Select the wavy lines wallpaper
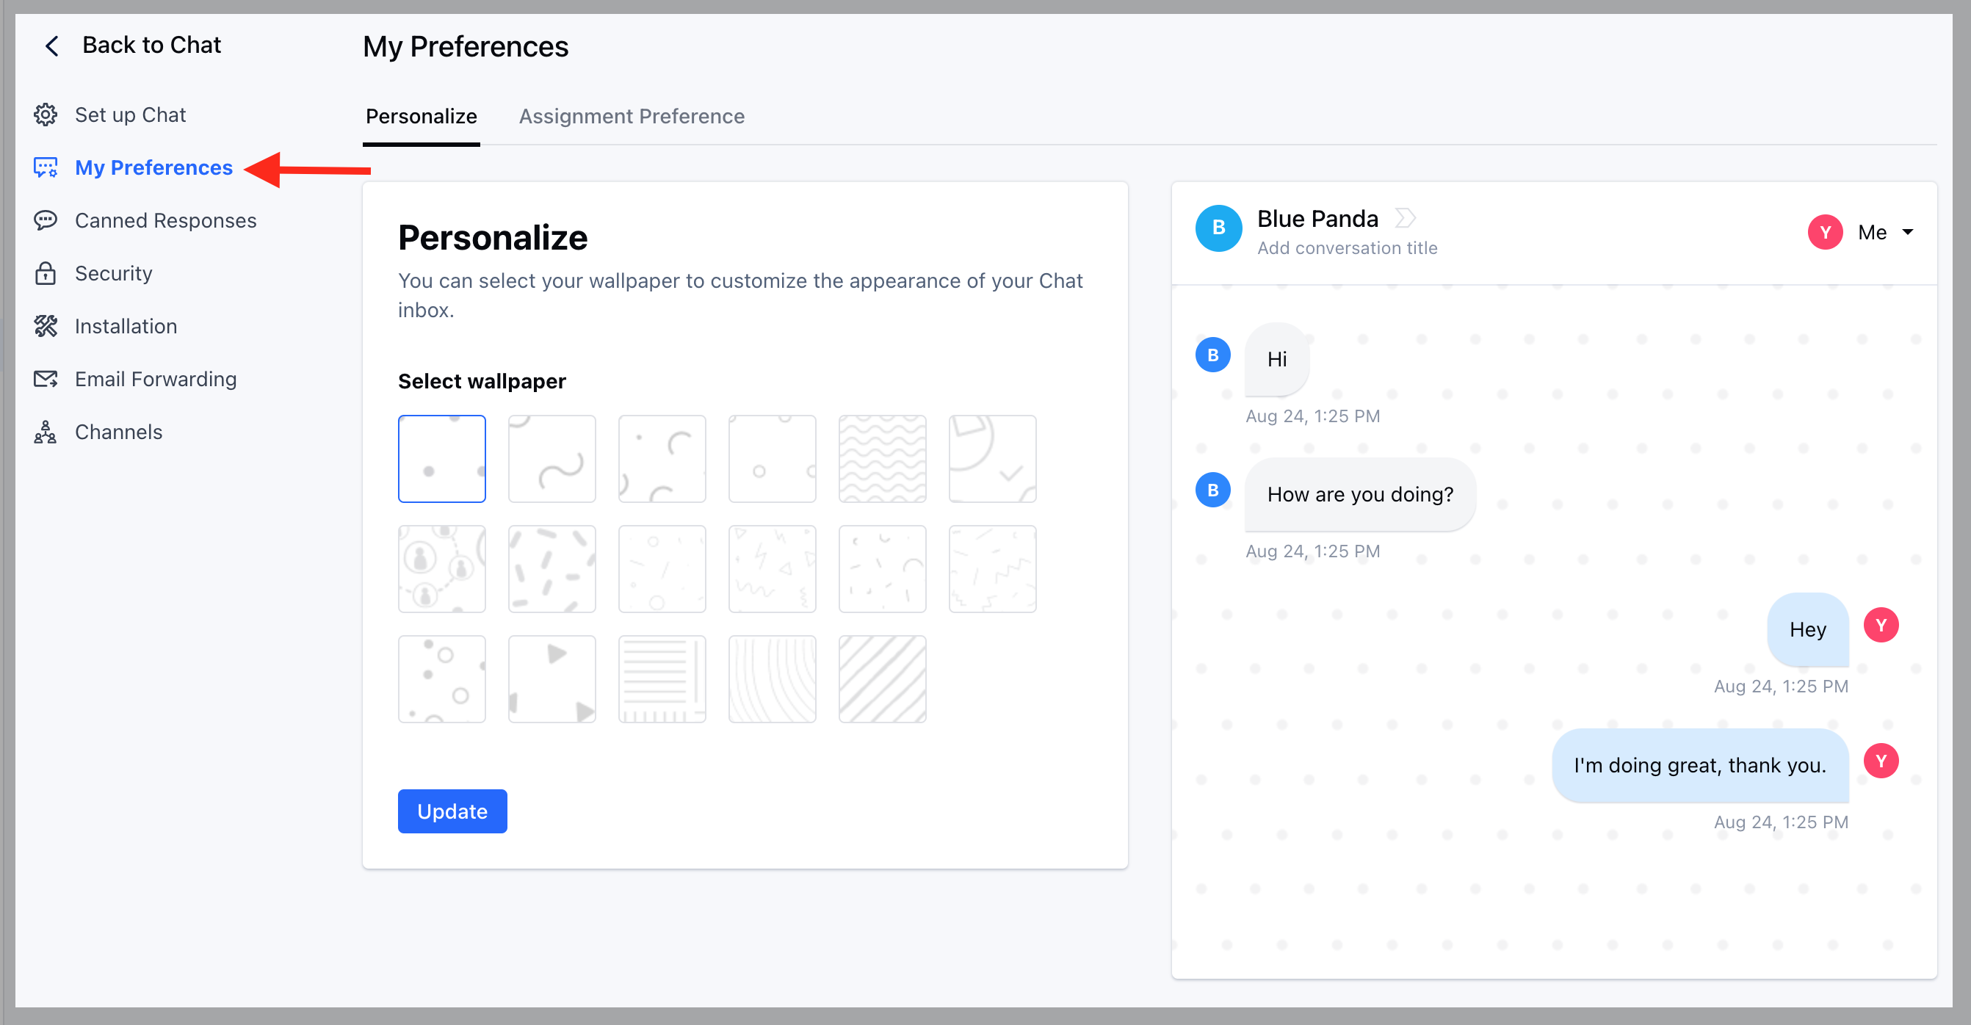The height and width of the screenshot is (1025, 1971). coord(881,458)
